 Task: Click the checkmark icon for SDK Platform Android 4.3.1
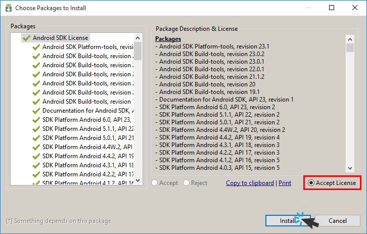pos(36,165)
